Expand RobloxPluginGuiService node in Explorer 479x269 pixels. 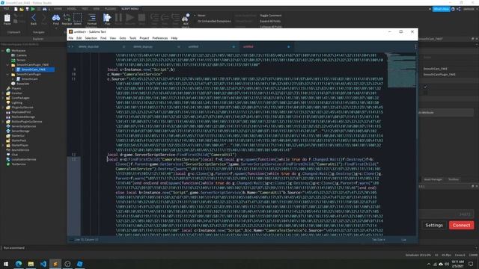3,122
